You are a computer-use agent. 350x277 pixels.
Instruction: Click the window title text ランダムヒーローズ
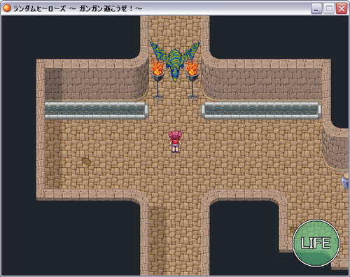pos(39,8)
